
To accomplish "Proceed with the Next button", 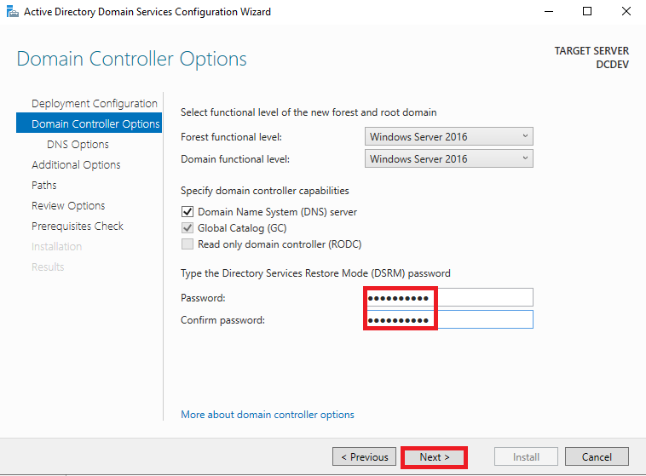I will click(435, 456).
